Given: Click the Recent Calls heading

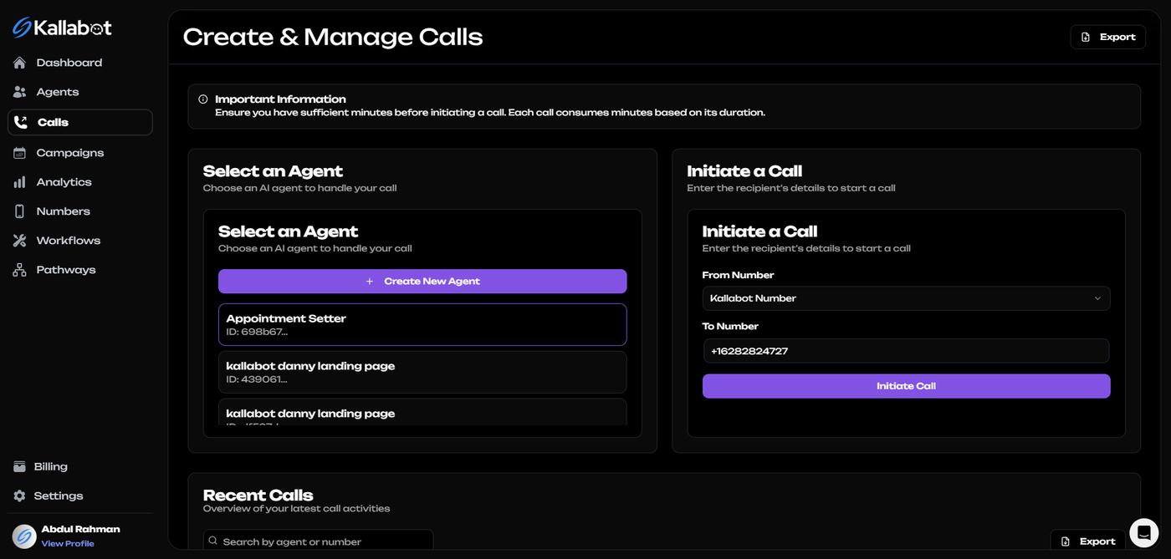Looking at the screenshot, I should (x=258, y=495).
